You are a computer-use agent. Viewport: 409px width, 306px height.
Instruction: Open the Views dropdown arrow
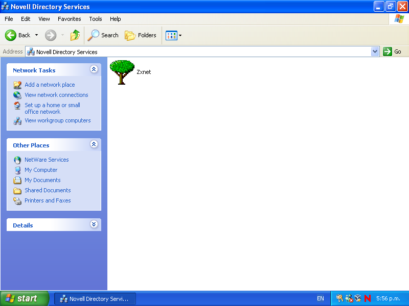click(180, 35)
